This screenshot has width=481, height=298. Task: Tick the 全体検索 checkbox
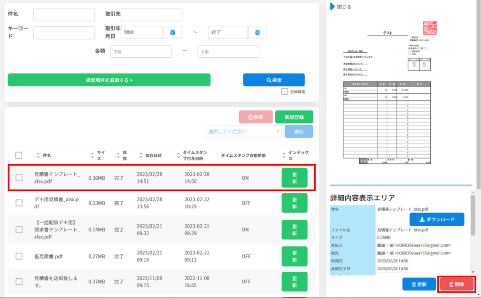(285, 92)
